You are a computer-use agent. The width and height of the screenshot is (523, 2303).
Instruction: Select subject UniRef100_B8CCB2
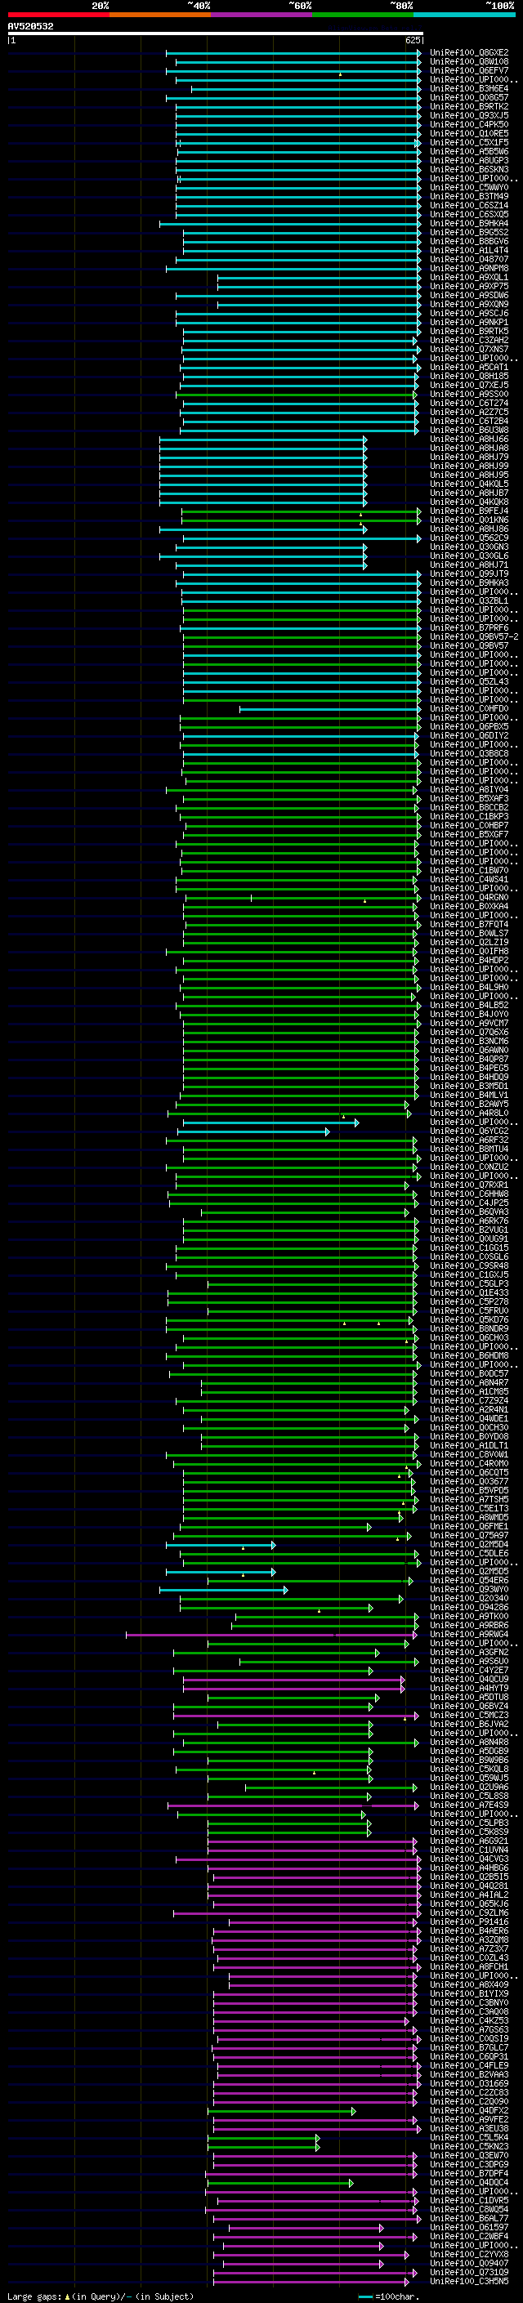(x=469, y=807)
